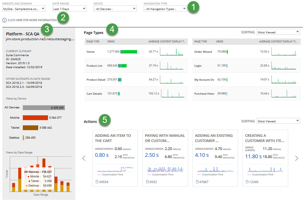Click the 0.80 s average duration value

[102, 155]
